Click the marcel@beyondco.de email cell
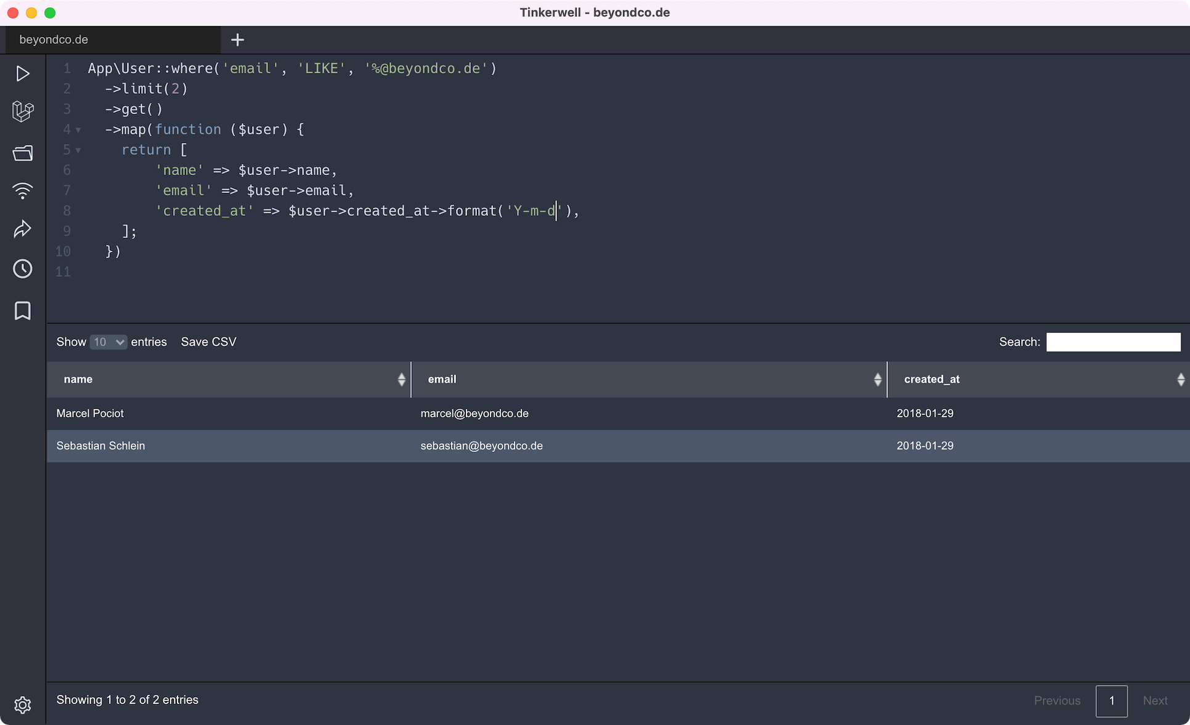 click(649, 414)
